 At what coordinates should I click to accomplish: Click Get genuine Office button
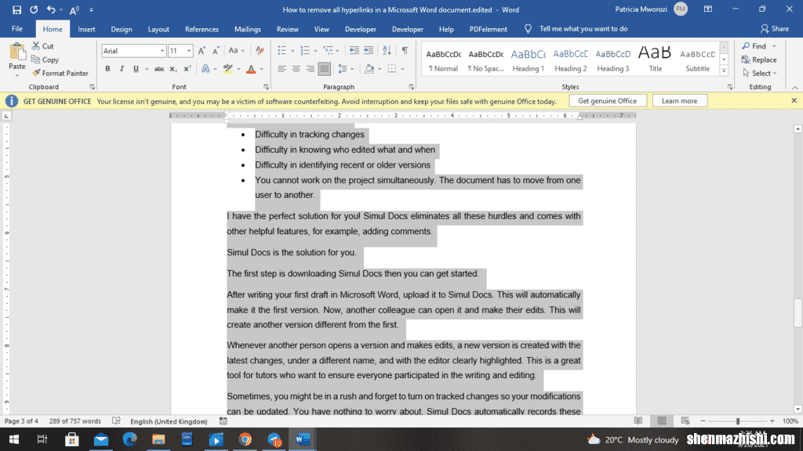[x=608, y=101]
